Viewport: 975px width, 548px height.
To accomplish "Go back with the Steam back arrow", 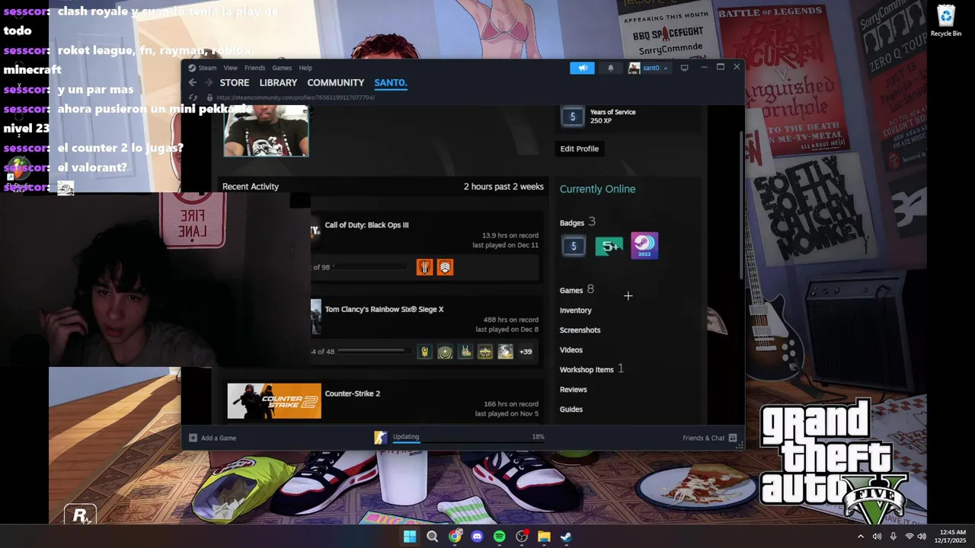I will [x=193, y=82].
